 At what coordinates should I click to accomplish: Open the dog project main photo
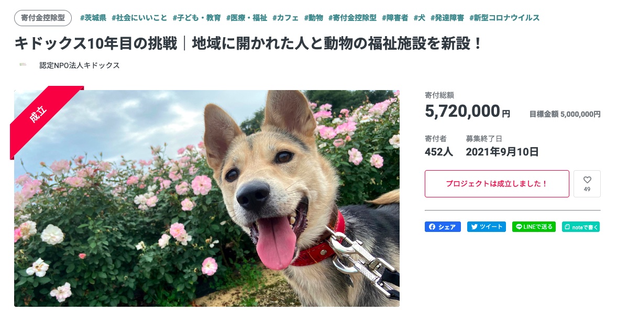[x=207, y=198]
